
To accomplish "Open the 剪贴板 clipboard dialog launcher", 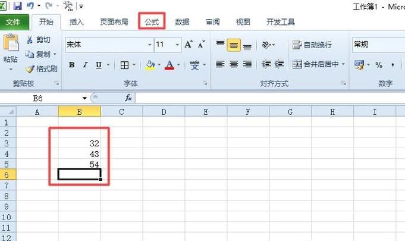I will (x=56, y=83).
